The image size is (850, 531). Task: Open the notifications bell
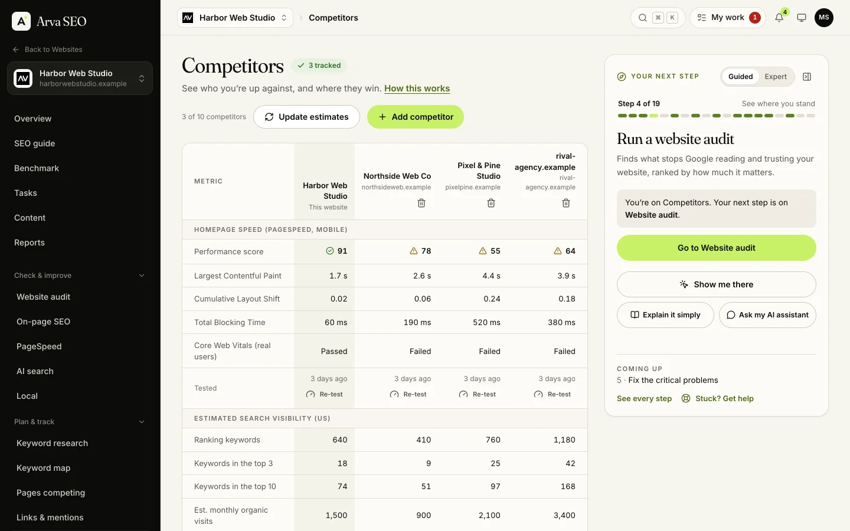pos(779,18)
